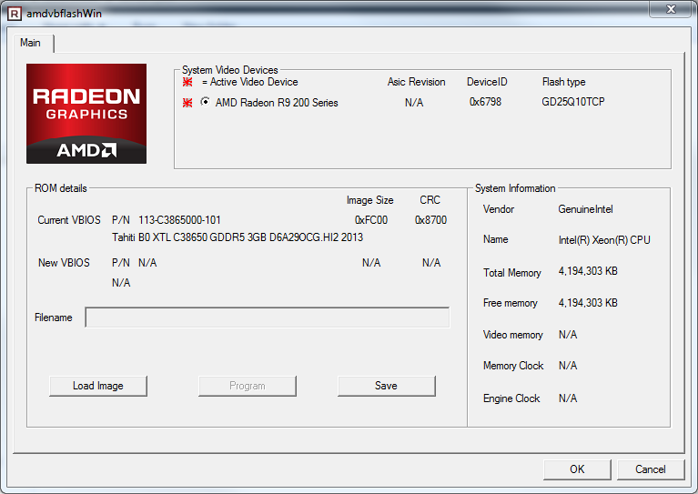The image size is (698, 494).
Task: Click the Intel(R) Xeon(R) CPU name value
Action: 604,240
